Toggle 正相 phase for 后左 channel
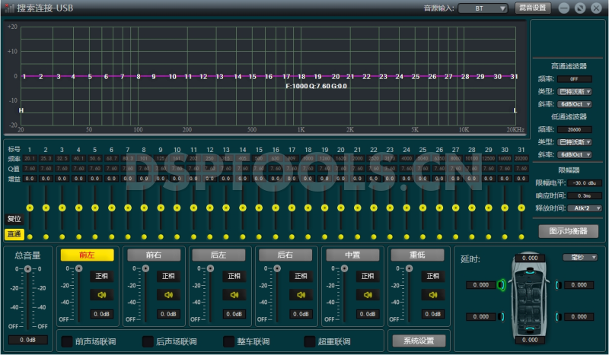The image size is (609, 355). [x=234, y=276]
